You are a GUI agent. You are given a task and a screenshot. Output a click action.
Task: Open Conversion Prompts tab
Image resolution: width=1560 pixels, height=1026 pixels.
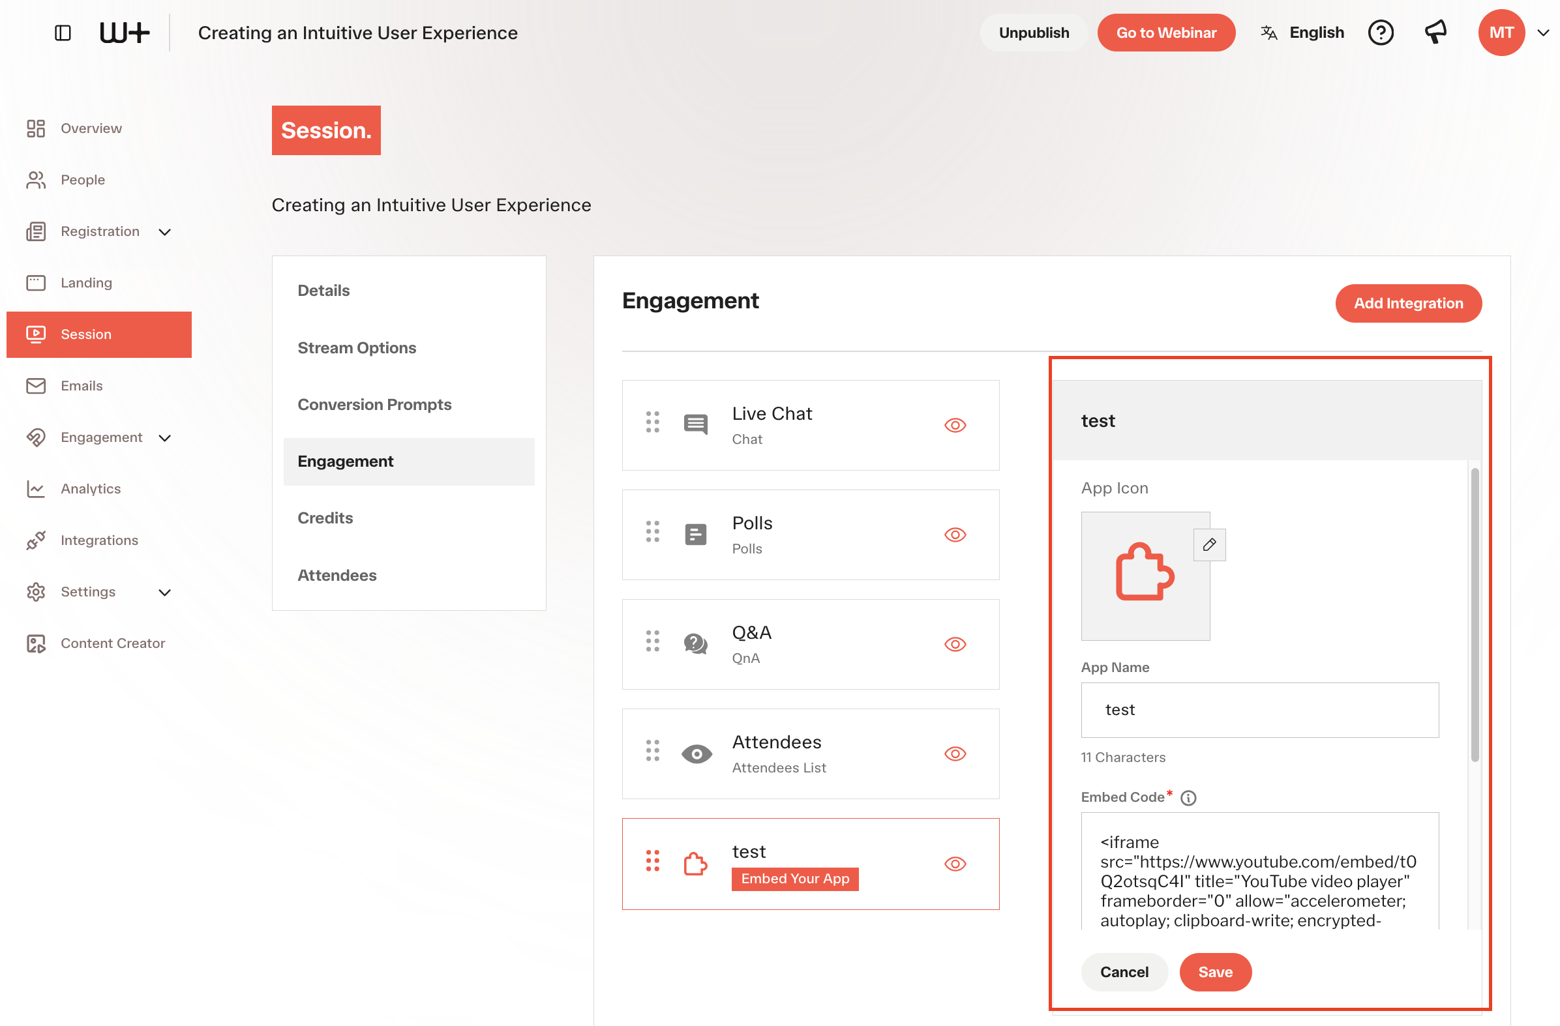click(409, 404)
